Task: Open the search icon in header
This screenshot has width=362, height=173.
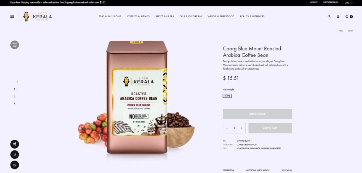Action: pyautogui.click(x=329, y=16)
